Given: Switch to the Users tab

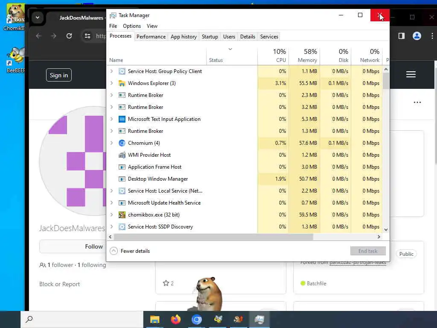Looking at the screenshot, I should [229, 37].
